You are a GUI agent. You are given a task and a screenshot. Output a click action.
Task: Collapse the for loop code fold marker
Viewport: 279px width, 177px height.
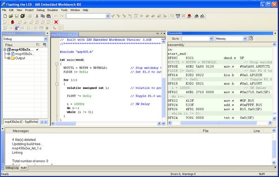pos(57,84)
